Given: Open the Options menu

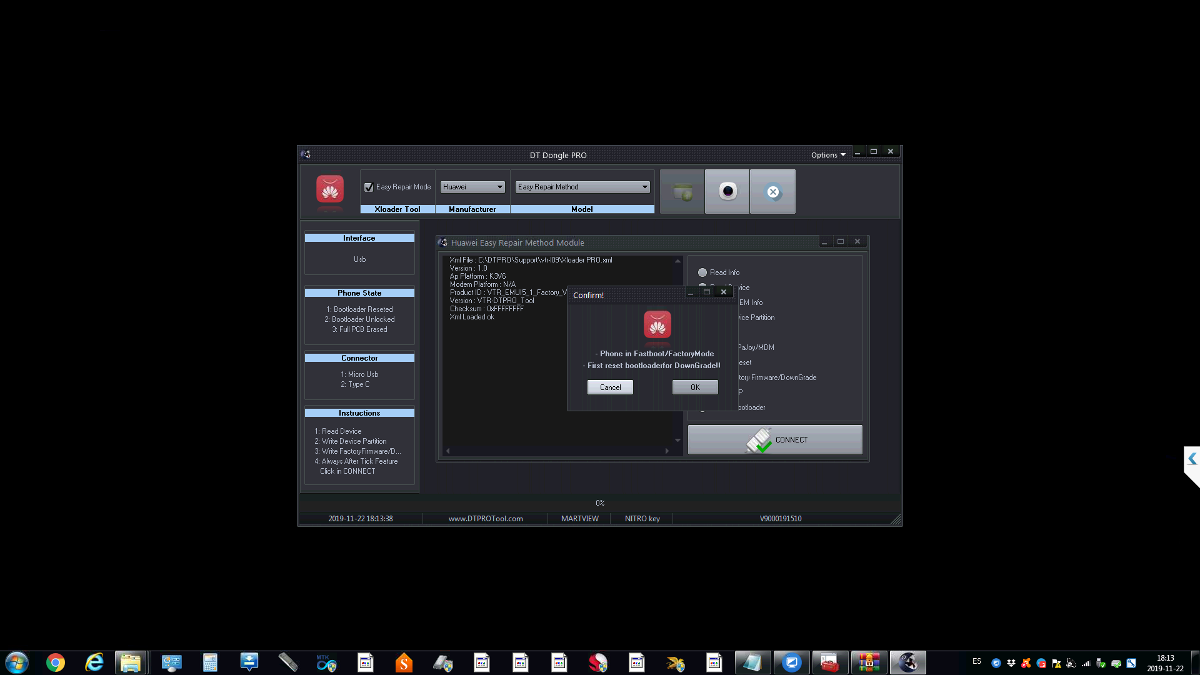Looking at the screenshot, I should tap(828, 155).
